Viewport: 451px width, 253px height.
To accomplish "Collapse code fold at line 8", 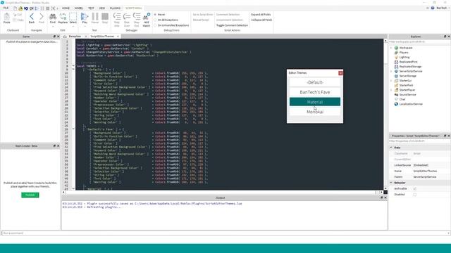I will tap(73, 66).
